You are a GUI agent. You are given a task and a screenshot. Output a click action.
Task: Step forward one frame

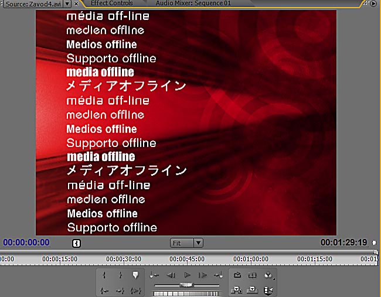pyautogui.click(x=203, y=275)
